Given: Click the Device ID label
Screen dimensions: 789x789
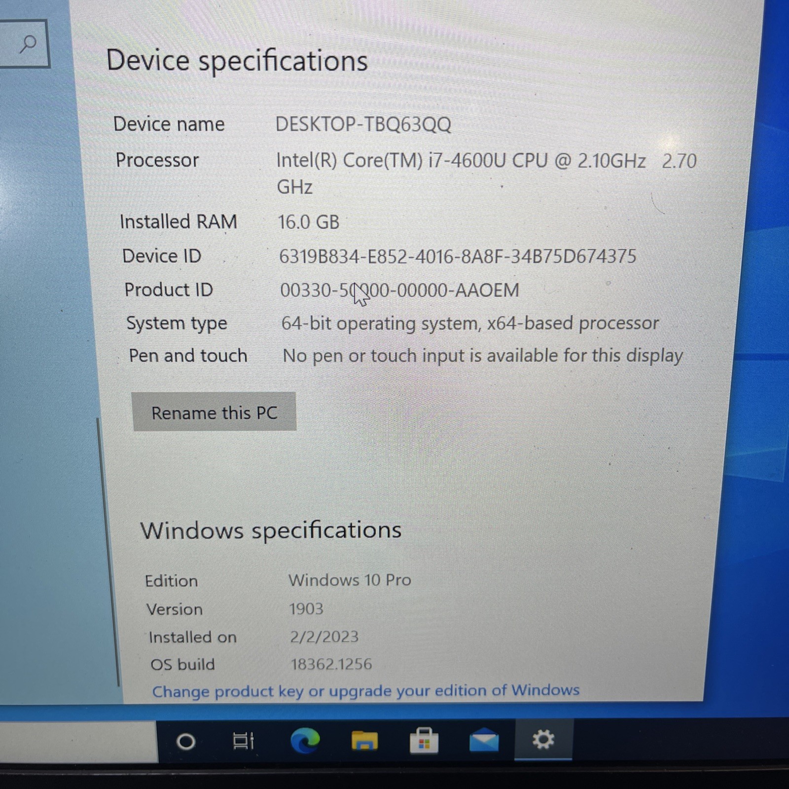Looking at the screenshot, I should (x=162, y=256).
